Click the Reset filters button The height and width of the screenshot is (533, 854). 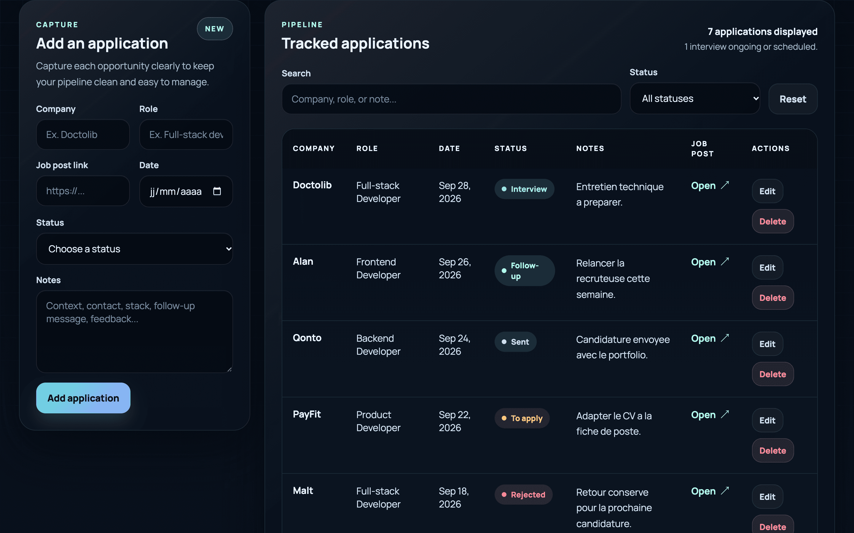click(793, 99)
